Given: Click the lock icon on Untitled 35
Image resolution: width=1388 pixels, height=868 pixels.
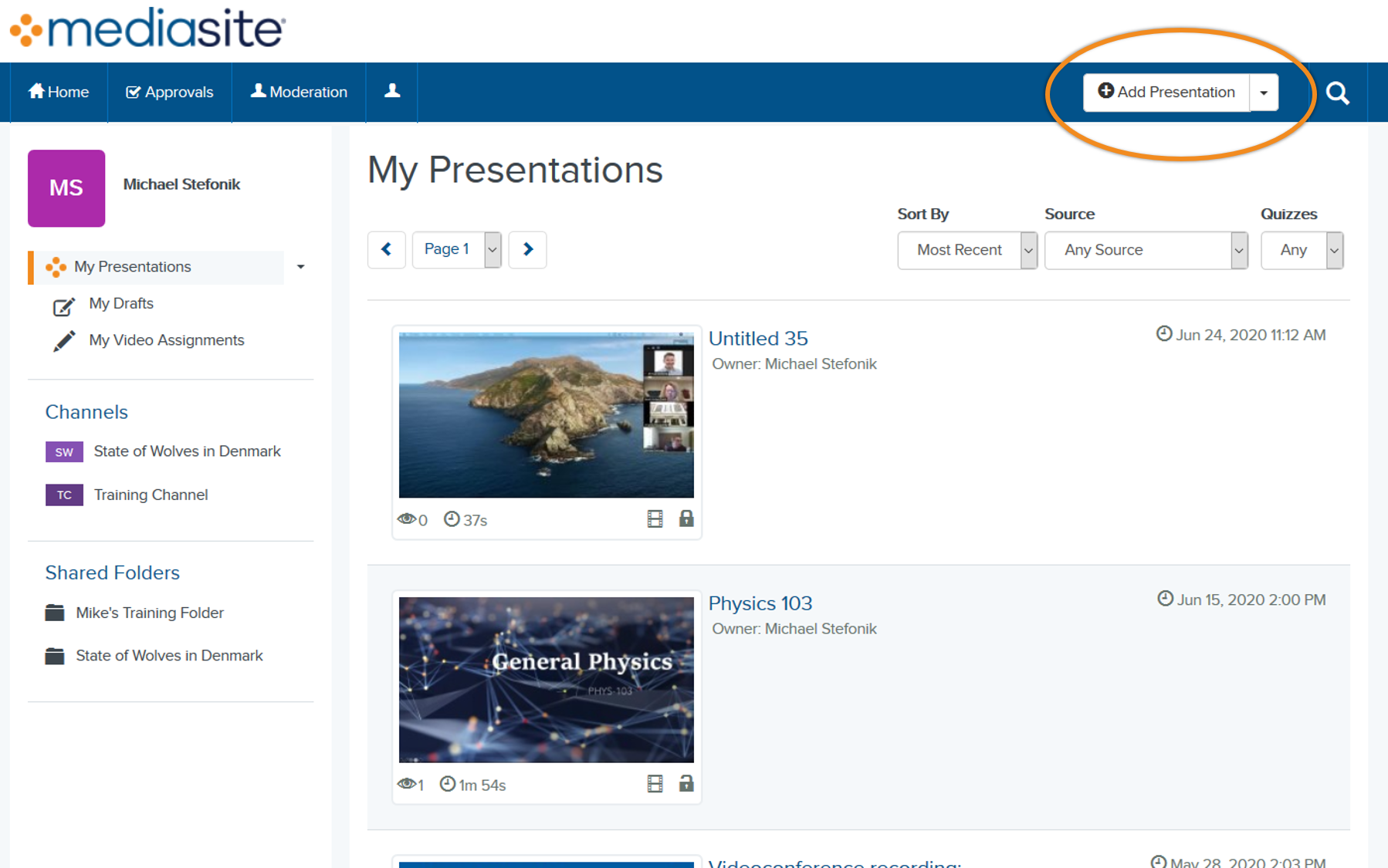Looking at the screenshot, I should click(x=686, y=519).
